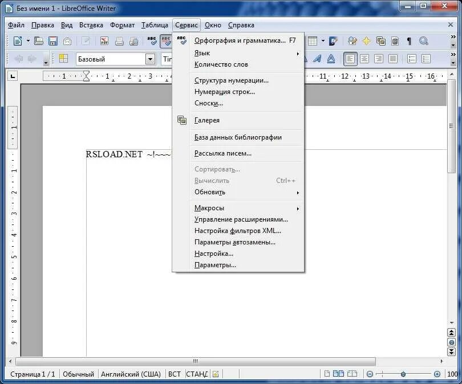
Task: Click the New Document icon
Action: click(x=17, y=41)
